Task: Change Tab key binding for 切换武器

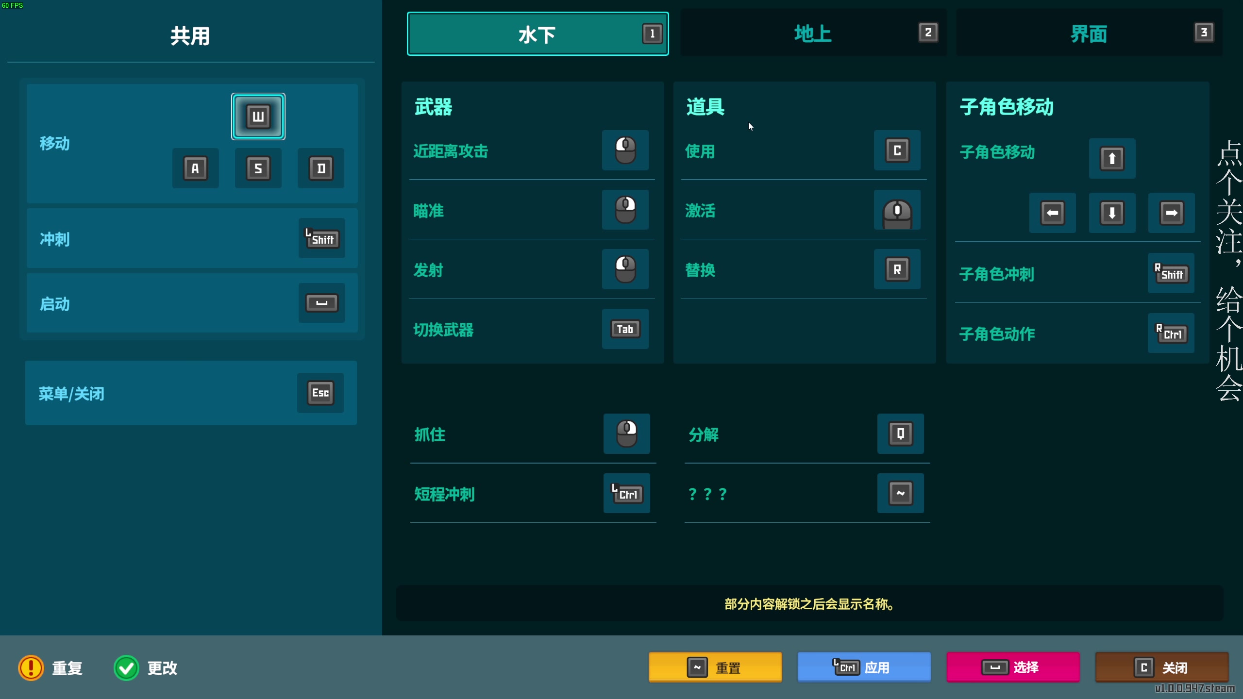Action: tap(625, 329)
